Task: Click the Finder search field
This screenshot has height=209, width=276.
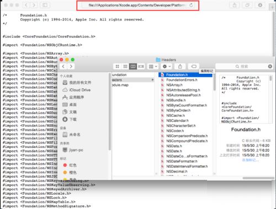Action: tap(244, 67)
